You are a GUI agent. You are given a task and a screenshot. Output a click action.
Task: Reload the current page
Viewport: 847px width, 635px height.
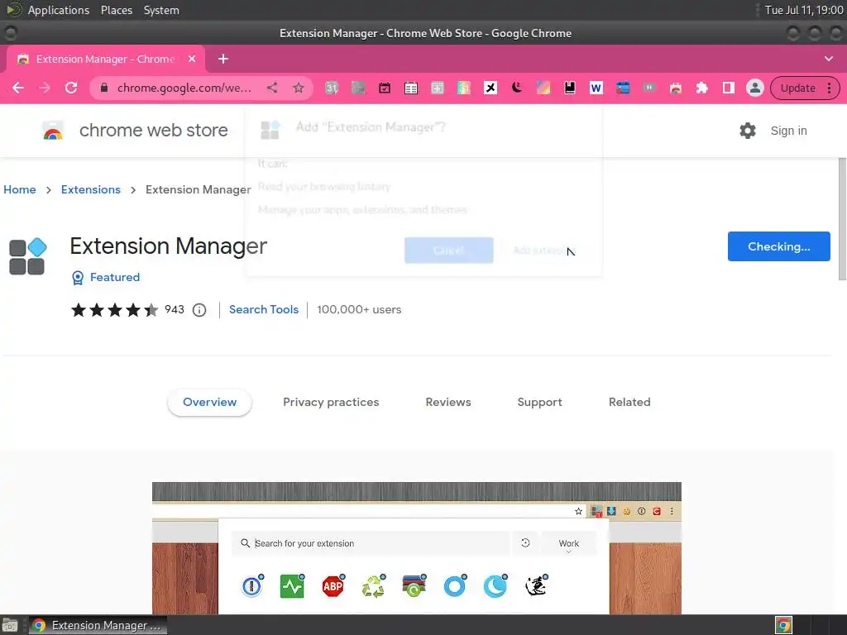(x=71, y=88)
